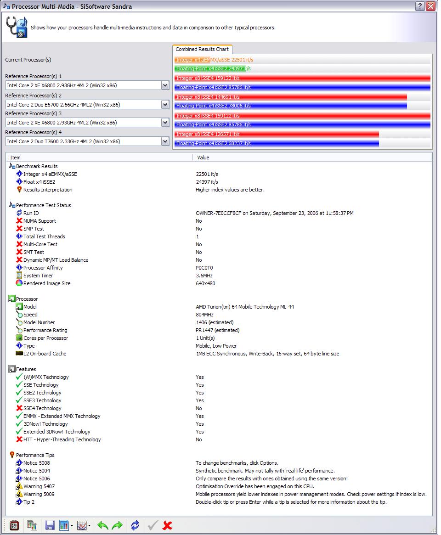Open the line graph icon's dropdown arrow
This screenshot has width=441, height=535.
[90, 525]
